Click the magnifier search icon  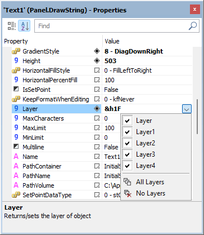pos(193,26)
